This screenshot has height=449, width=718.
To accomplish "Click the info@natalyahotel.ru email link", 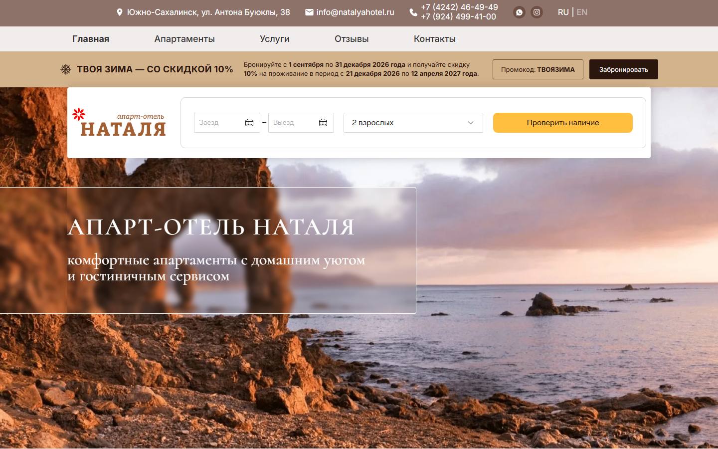I will pyautogui.click(x=355, y=12).
